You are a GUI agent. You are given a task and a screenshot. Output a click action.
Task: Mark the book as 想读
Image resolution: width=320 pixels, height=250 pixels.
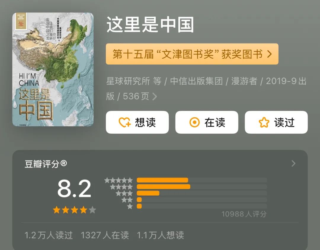(137, 122)
